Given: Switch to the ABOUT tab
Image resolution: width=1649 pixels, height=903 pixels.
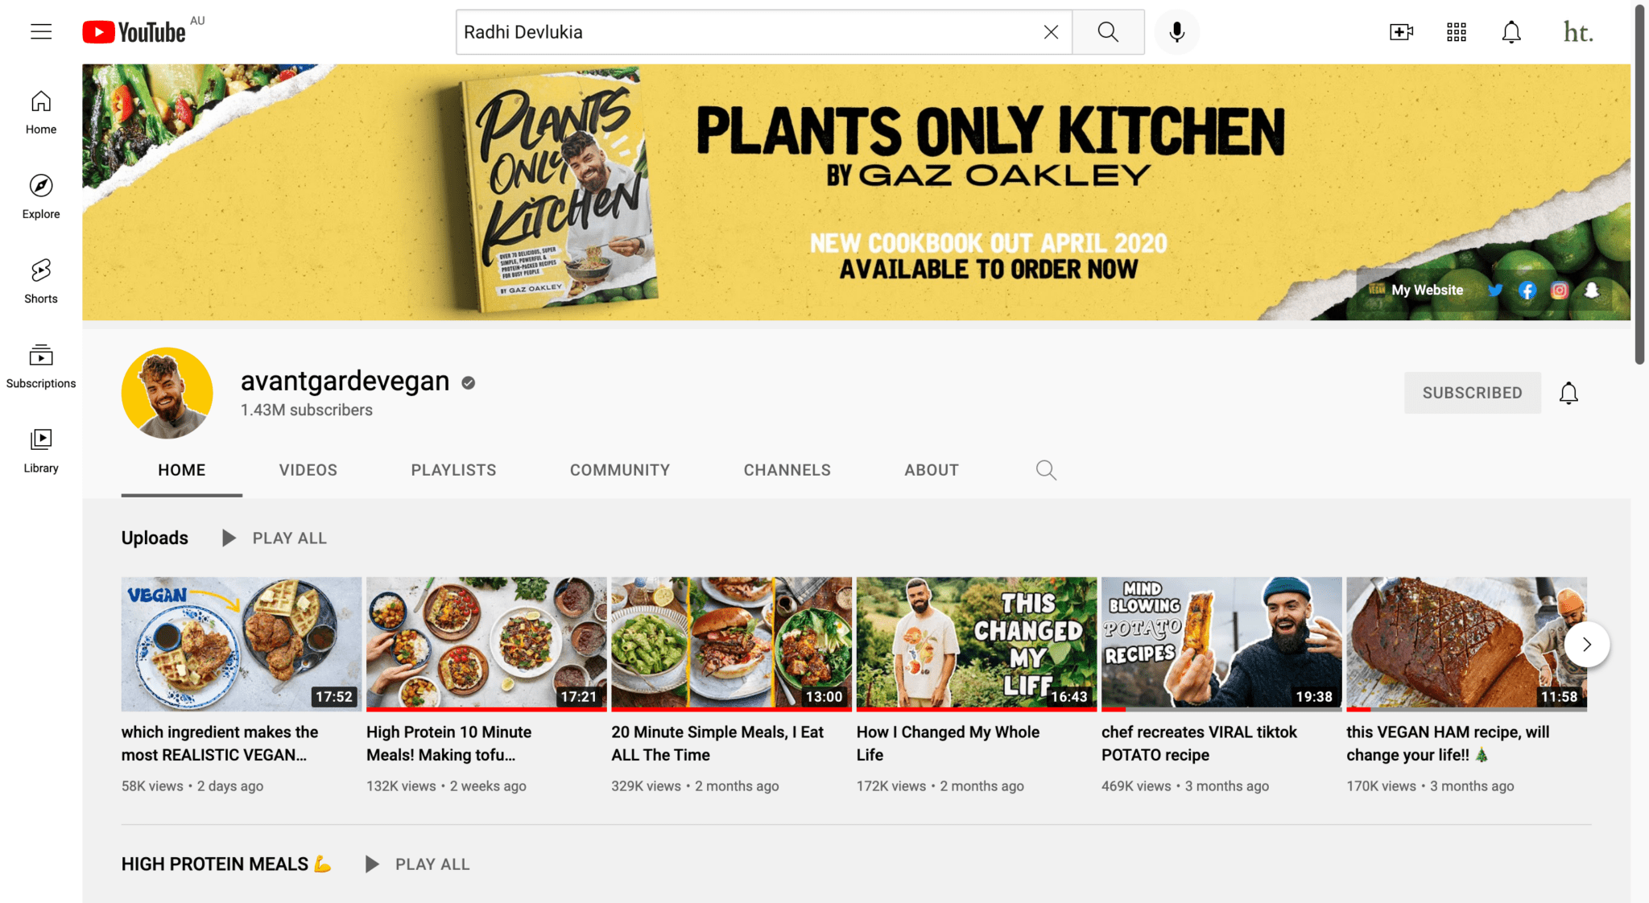Looking at the screenshot, I should pyautogui.click(x=931, y=470).
